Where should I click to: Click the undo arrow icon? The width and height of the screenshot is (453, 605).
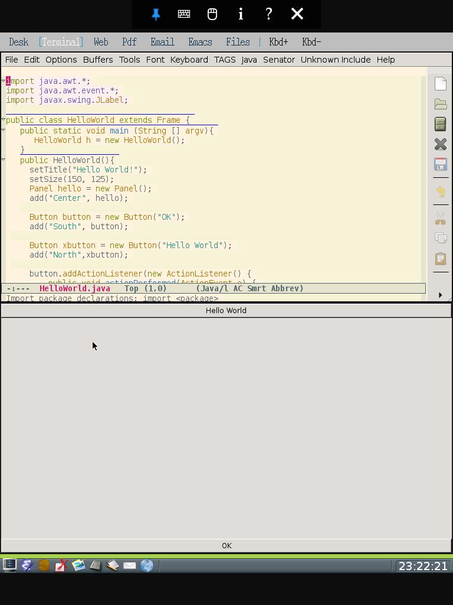441,191
